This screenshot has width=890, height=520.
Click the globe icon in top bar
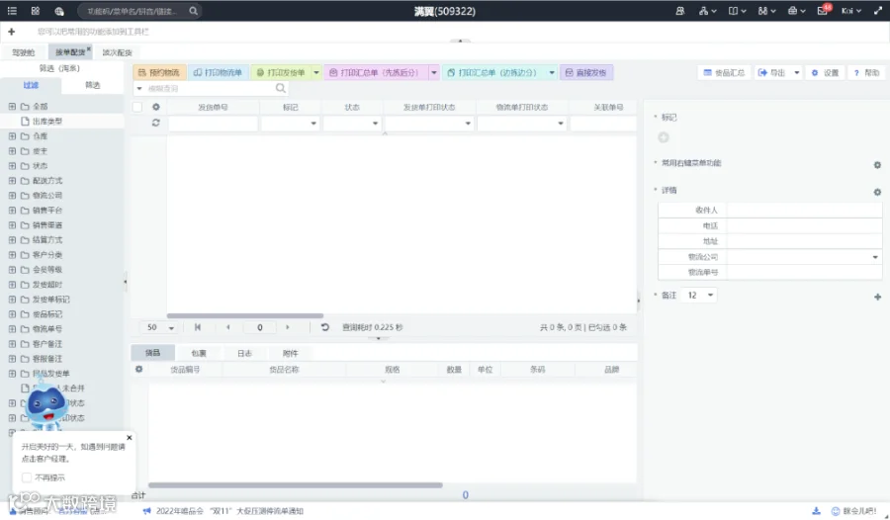(59, 11)
